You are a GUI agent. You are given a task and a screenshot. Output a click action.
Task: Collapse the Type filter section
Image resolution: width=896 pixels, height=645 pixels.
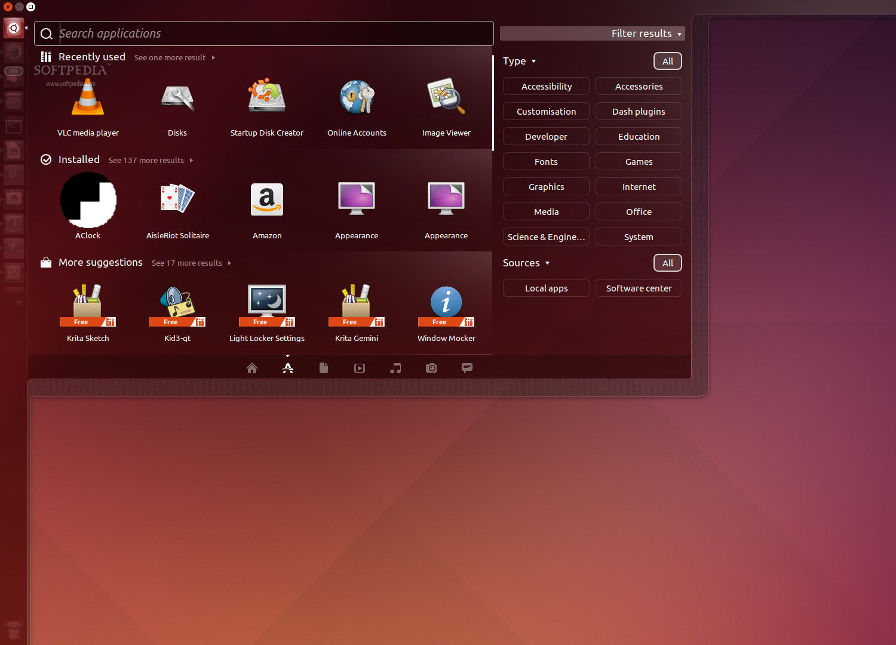click(x=520, y=61)
